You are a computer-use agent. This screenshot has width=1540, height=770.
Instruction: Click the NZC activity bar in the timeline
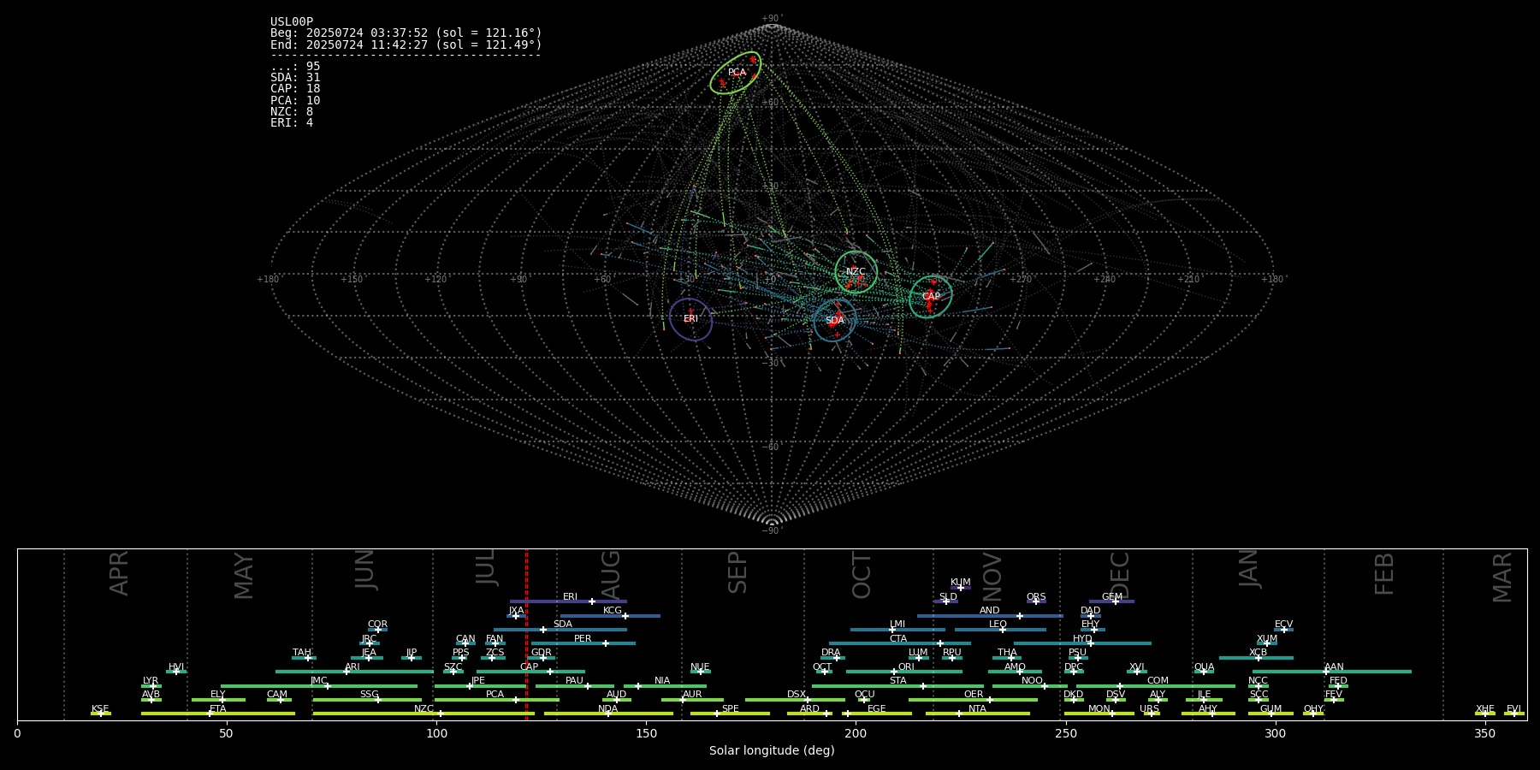coord(423,714)
